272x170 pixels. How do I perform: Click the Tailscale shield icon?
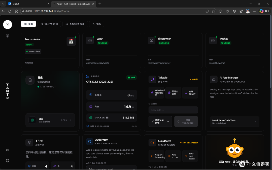pyautogui.click(x=152, y=79)
